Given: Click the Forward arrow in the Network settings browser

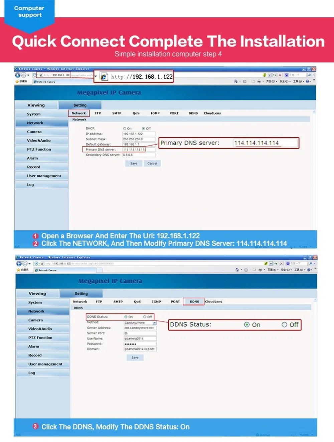Looking at the screenshot, I should (x=24, y=75).
